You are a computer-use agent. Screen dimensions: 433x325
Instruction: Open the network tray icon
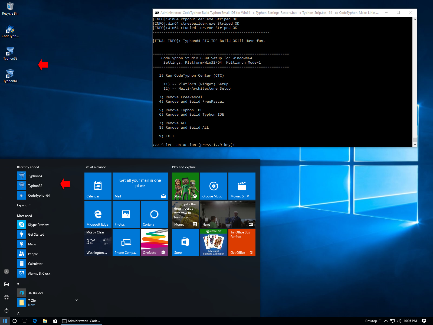392,321
